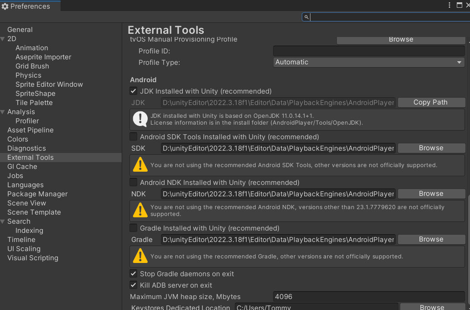
Task: Click Browse next to the NDK path
Action: (x=431, y=194)
